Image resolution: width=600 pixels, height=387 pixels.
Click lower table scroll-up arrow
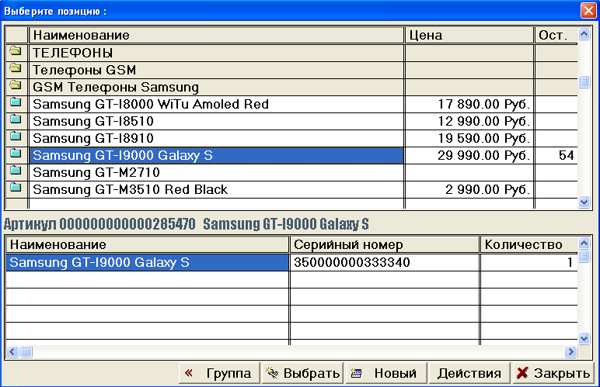[x=584, y=243]
